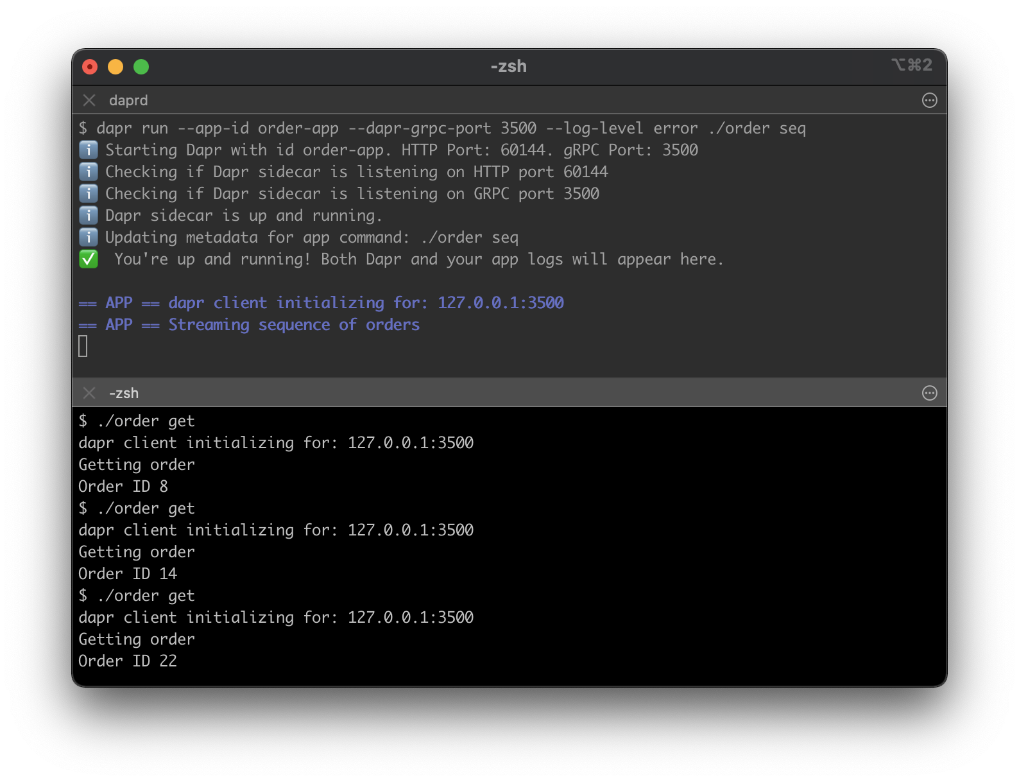Click info icon beside 'Starting Dapr with id'
This screenshot has height=782, width=1019.
coord(89,150)
